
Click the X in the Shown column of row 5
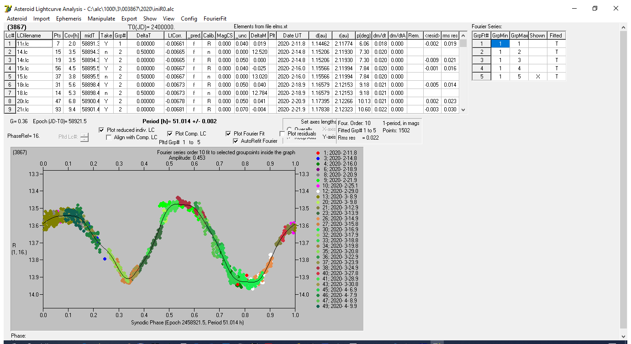click(538, 77)
